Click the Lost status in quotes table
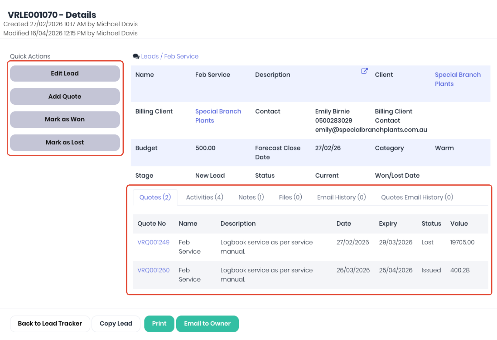This screenshot has width=497, height=340. click(427, 242)
